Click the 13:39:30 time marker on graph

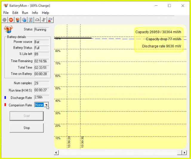82,142
